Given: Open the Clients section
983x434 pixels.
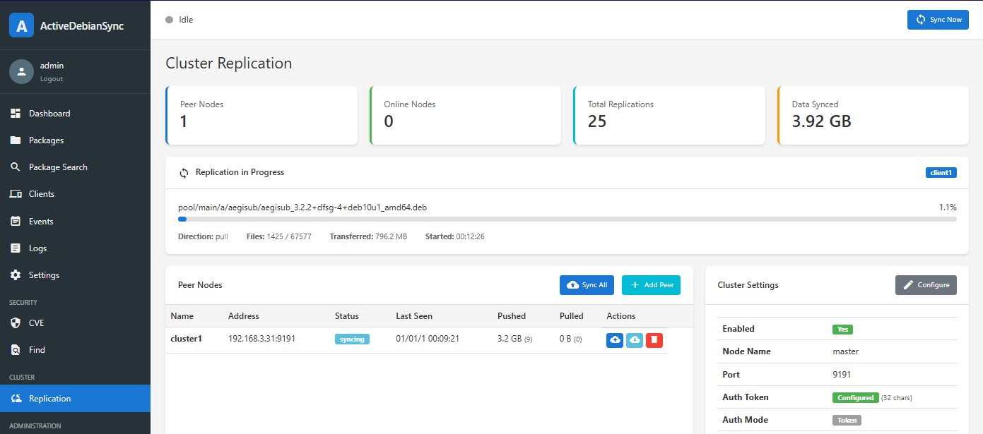Looking at the screenshot, I should click(42, 194).
